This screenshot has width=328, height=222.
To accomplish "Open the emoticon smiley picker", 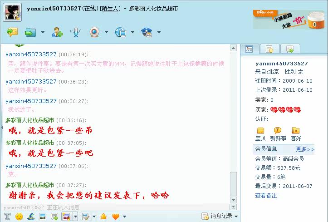I will (x=19, y=217).
